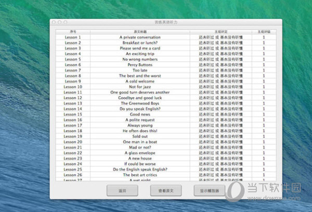The height and width of the screenshot is (212, 312).
Task: Select "The best and the worst" title
Action: pyautogui.click(x=140, y=76)
